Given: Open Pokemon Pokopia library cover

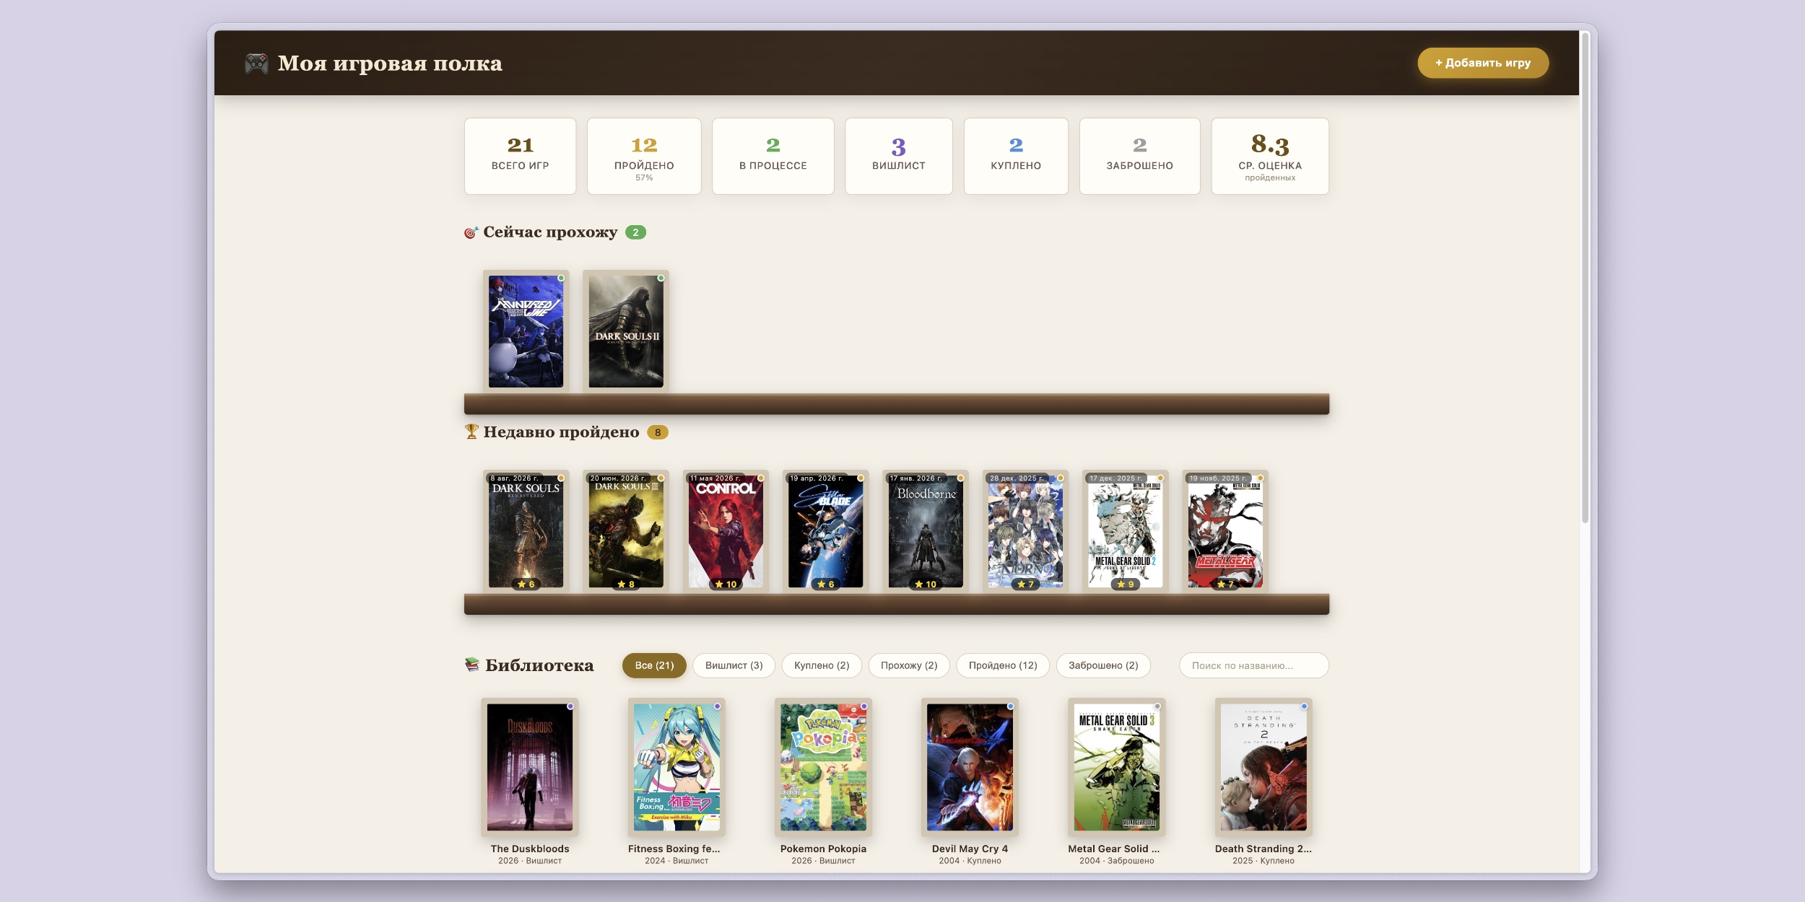Looking at the screenshot, I should coord(823,767).
